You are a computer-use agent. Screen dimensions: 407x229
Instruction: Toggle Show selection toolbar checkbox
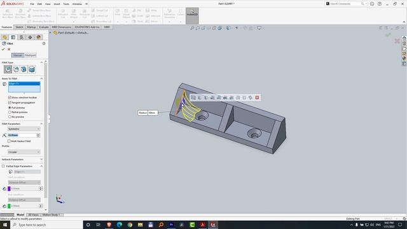coord(10,97)
